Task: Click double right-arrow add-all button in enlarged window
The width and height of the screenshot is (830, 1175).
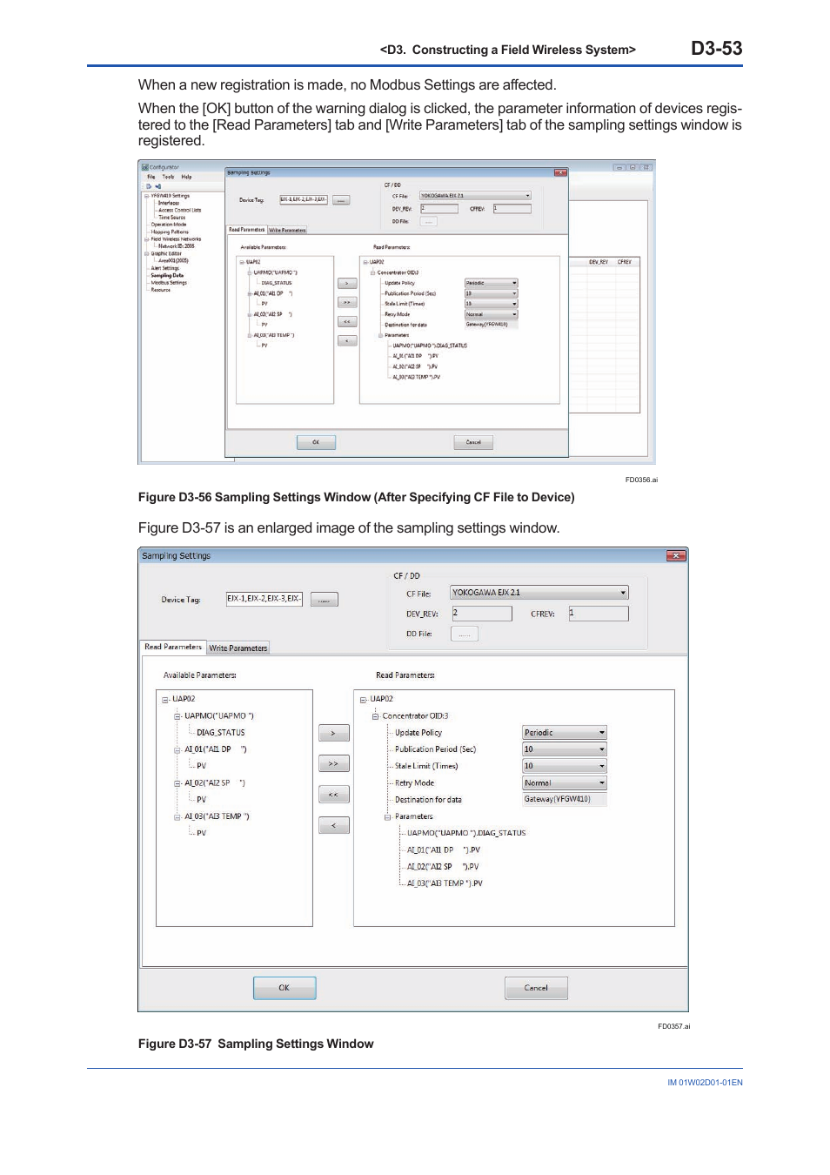Action: point(334,764)
